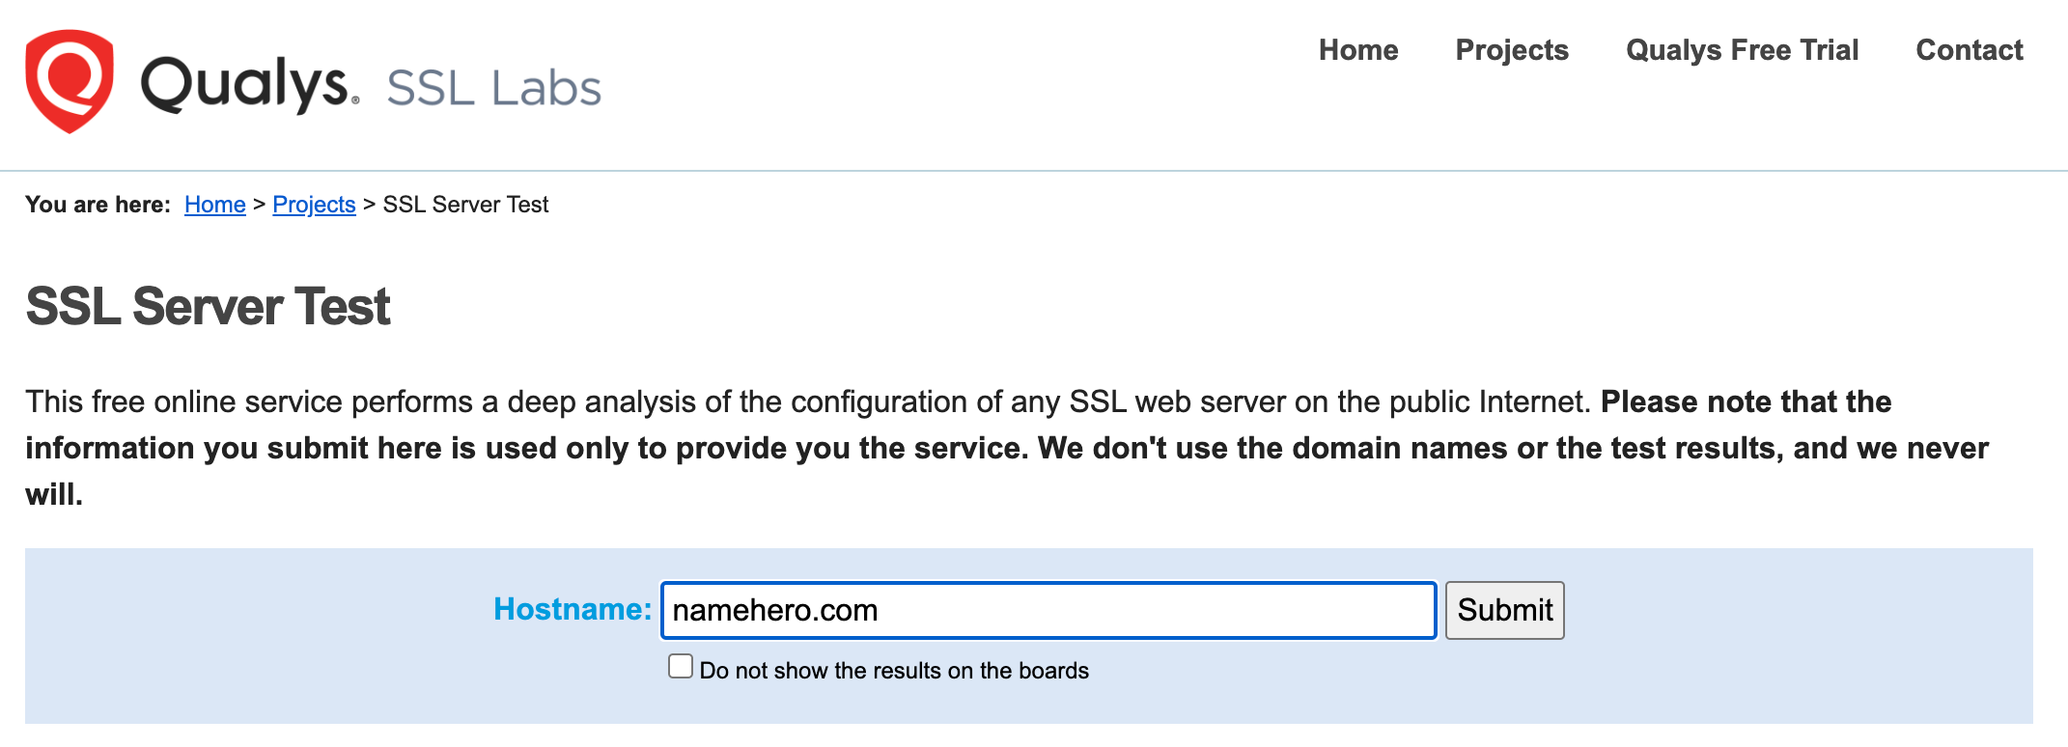Click the Qualys wordmark in the header

coord(250,85)
